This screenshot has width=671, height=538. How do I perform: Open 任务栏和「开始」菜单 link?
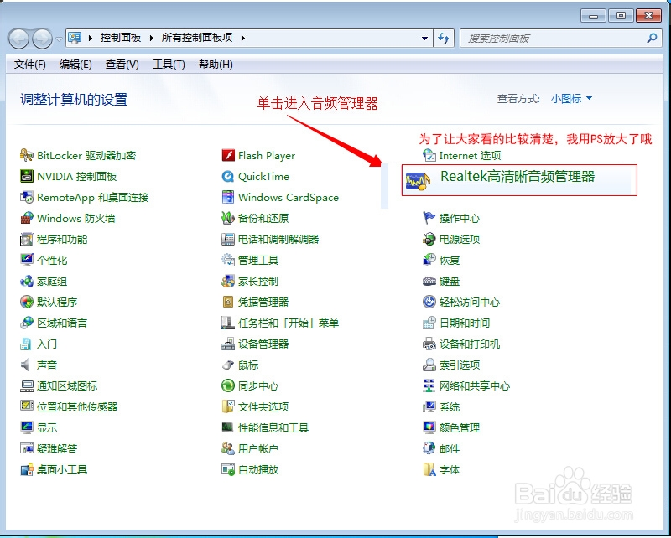point(289,323)
